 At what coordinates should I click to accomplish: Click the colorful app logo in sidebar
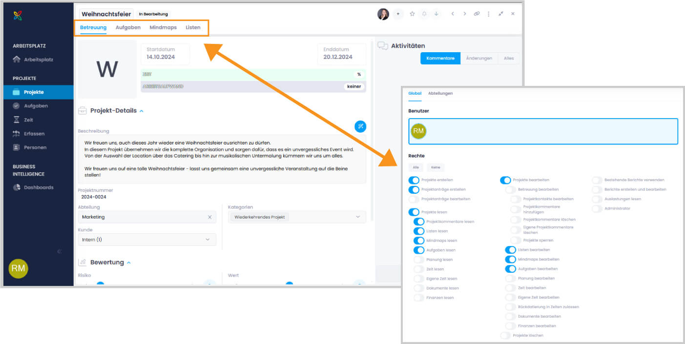click(18, 16)
